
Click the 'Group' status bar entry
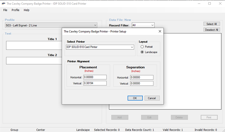point(14,130)
